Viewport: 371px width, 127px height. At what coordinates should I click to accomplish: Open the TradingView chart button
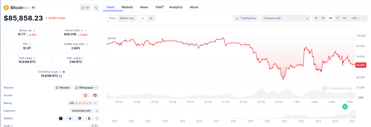click(x=246, y=18)
